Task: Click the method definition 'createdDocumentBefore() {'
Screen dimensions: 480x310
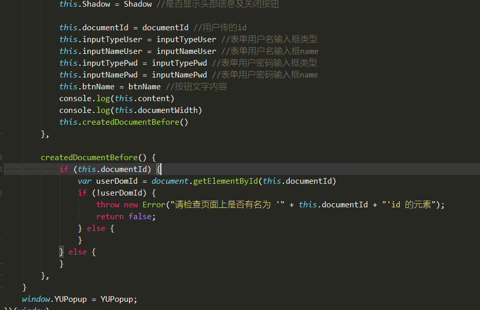Action: click(x=98, y=158)
